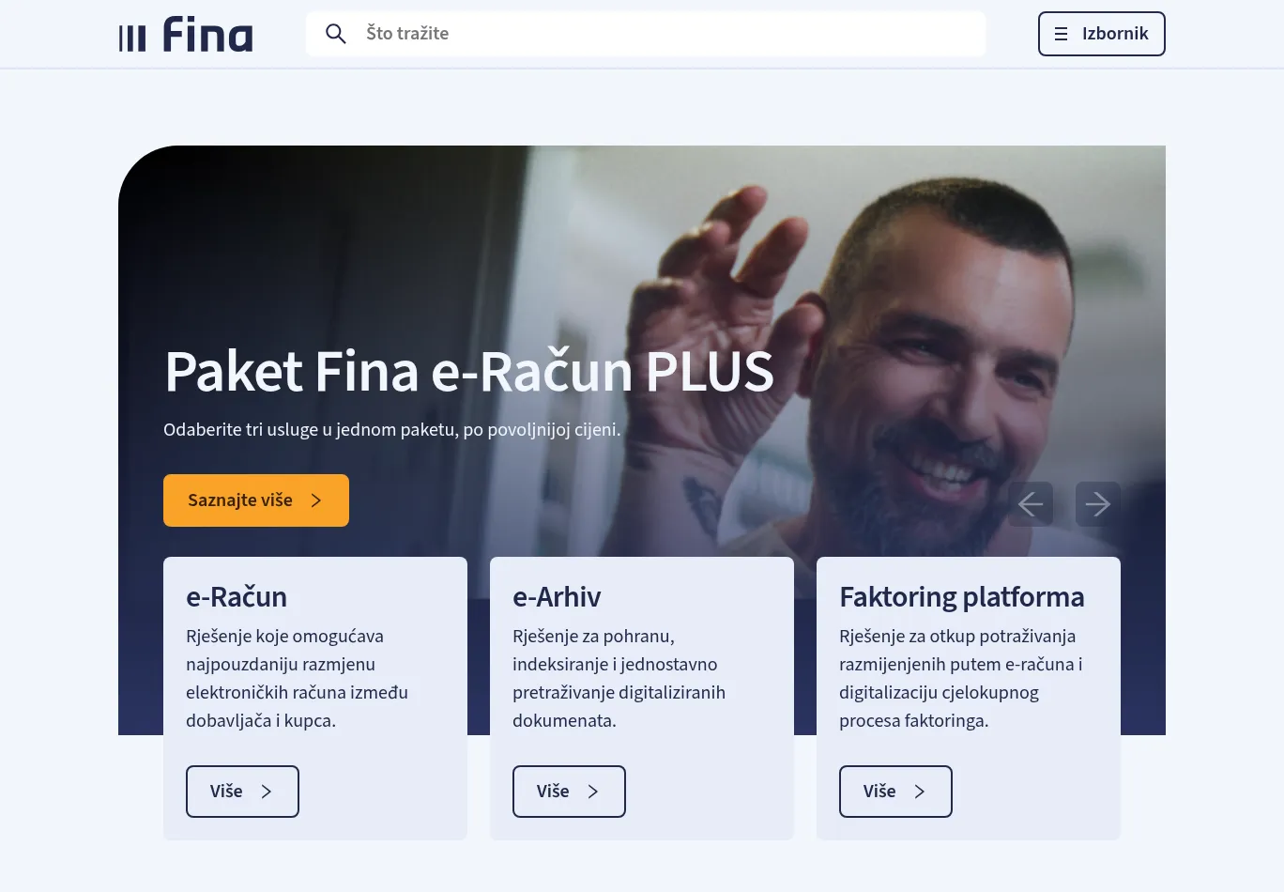Click the e-Račun card heading
Viewport: 1284px width, 892px height.
click(237, 597)
